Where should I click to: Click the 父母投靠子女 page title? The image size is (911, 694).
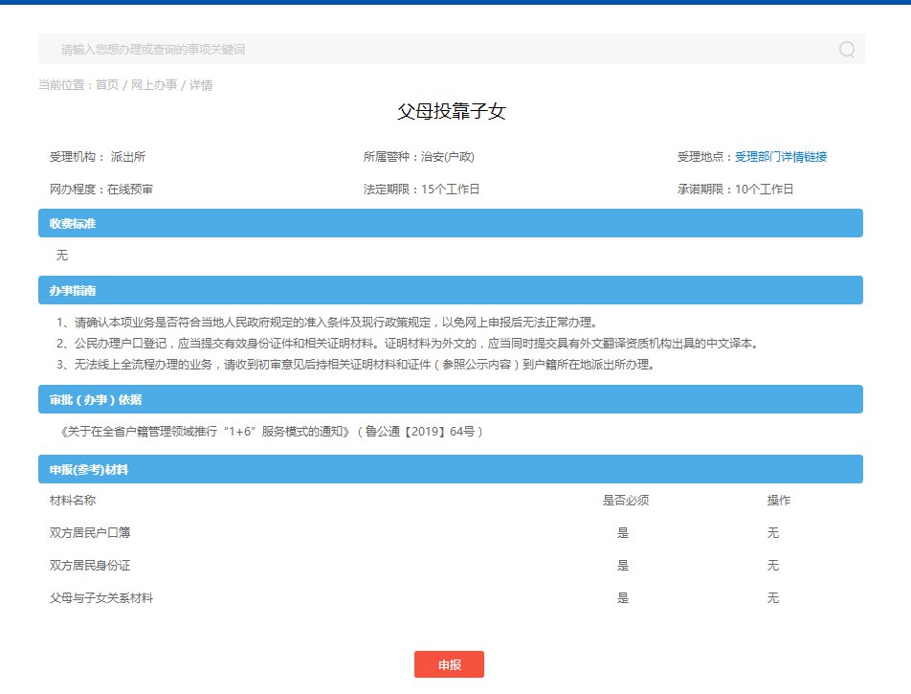click(x=451, y=112)
